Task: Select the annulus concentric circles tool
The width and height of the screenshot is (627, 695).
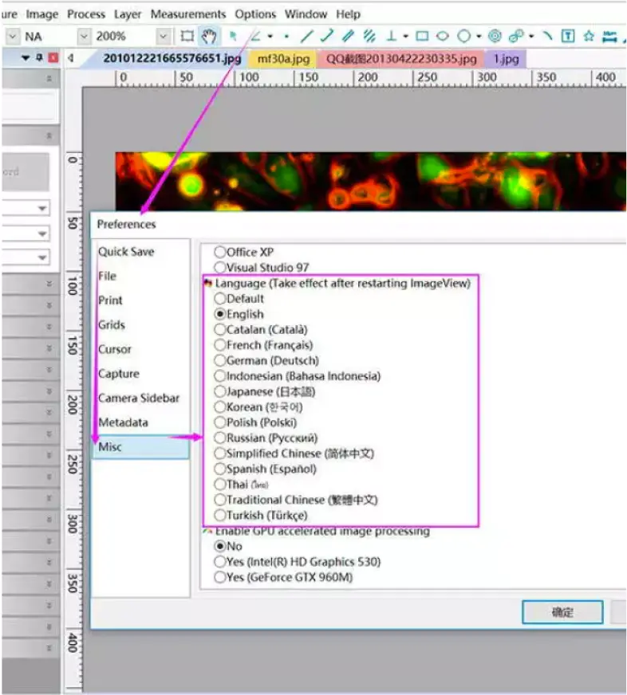Action: [495, 36]
